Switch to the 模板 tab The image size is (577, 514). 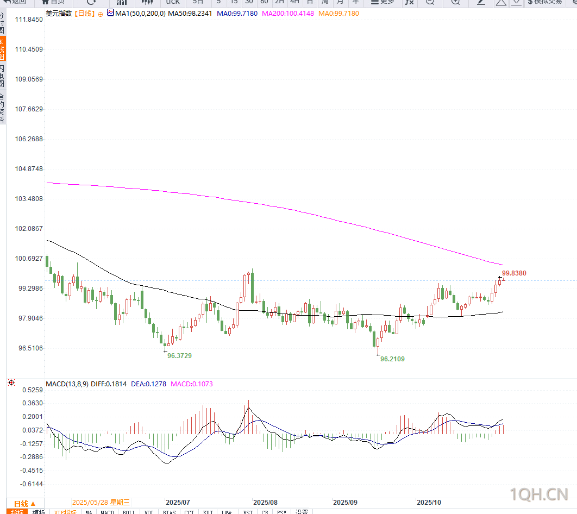39,512
